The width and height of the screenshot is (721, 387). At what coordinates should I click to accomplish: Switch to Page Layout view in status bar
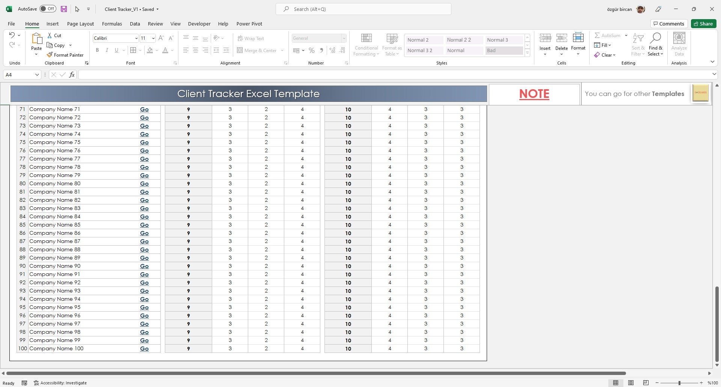tap(631, 383)
